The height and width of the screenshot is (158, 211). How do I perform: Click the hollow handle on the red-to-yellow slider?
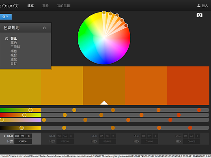pos(24,115)
